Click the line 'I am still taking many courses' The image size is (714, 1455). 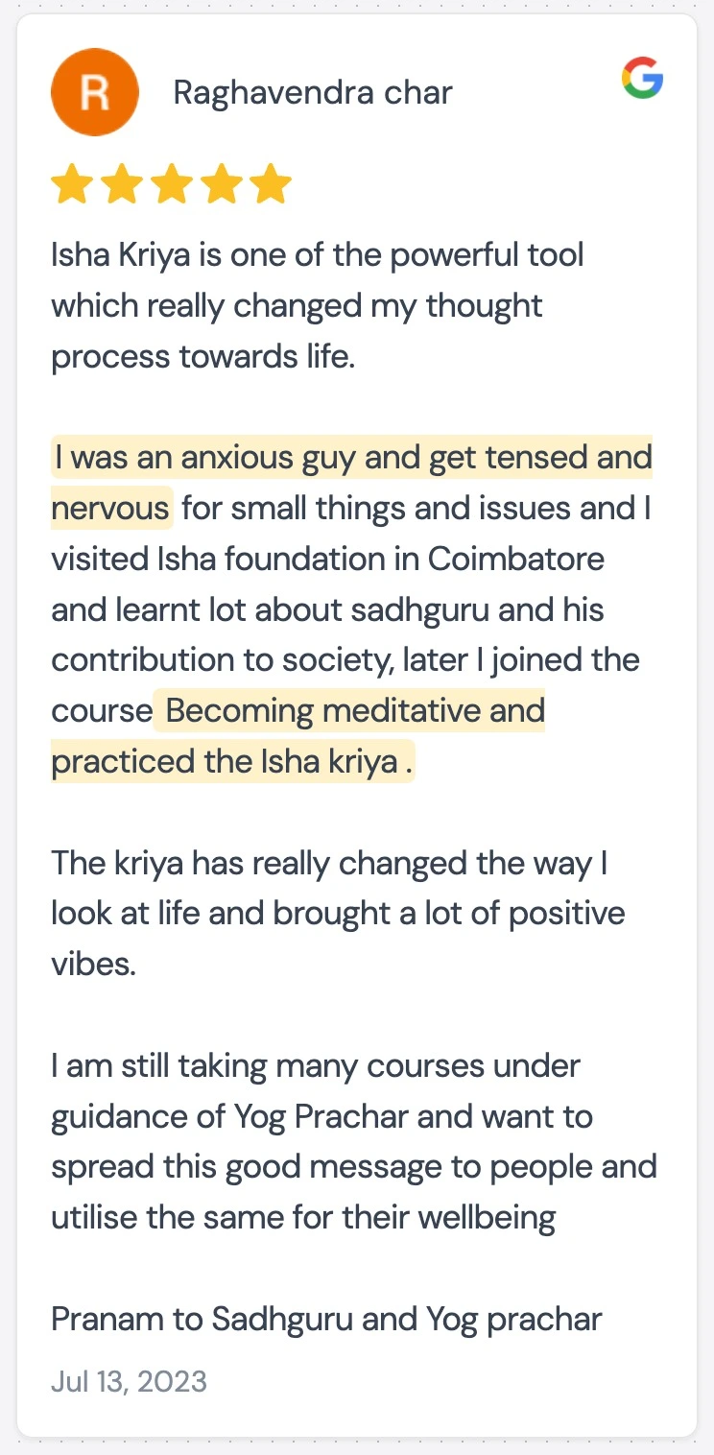(x=316, y=1066)
